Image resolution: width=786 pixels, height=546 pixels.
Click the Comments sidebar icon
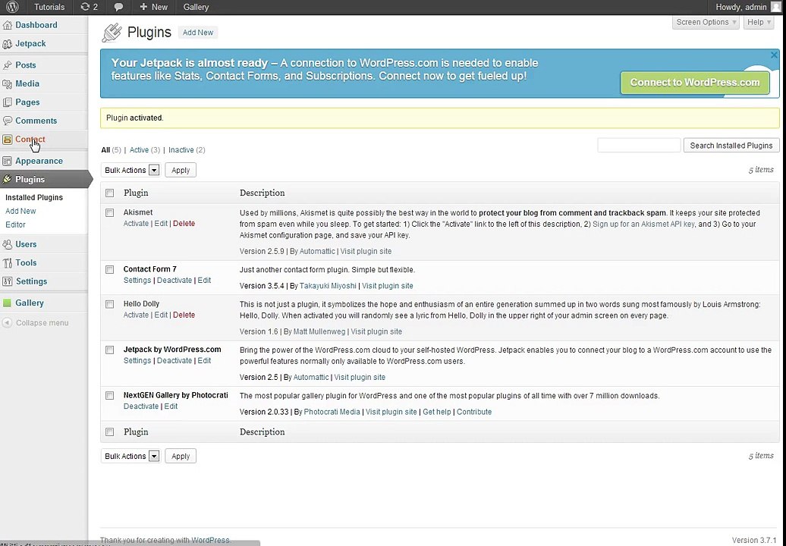click(7, 121)
